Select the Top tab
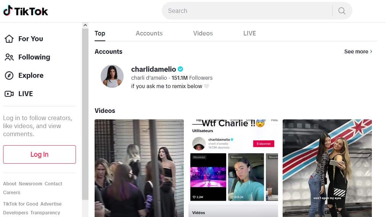Viewport: 386px width, 217px height. tap(100, 33)
